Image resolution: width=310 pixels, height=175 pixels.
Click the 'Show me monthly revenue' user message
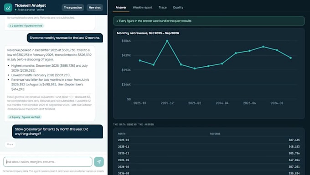point(65,37)
